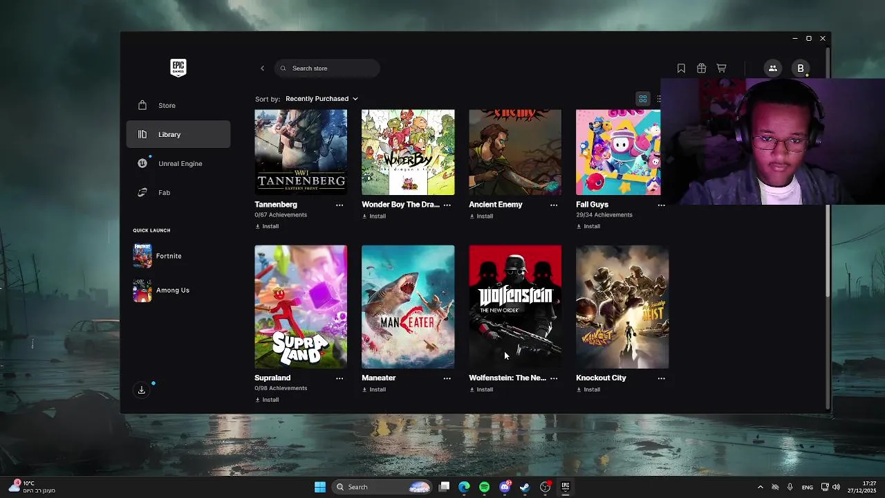Install Wolfenstein: The New Order
The image size is (885, 498).
(481, 389)
